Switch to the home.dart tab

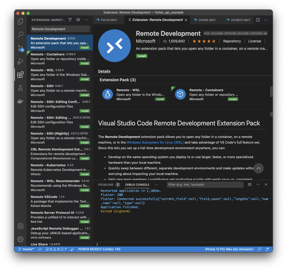(109, 20)
